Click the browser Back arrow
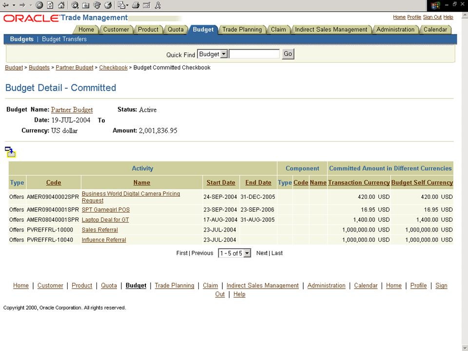This screenshot has height=351, width=468. click(5, 5)
